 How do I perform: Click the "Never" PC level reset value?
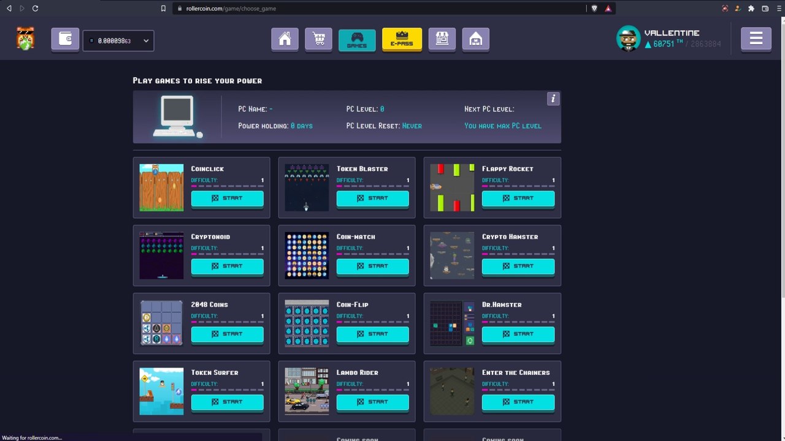click(x=412, y=126)
